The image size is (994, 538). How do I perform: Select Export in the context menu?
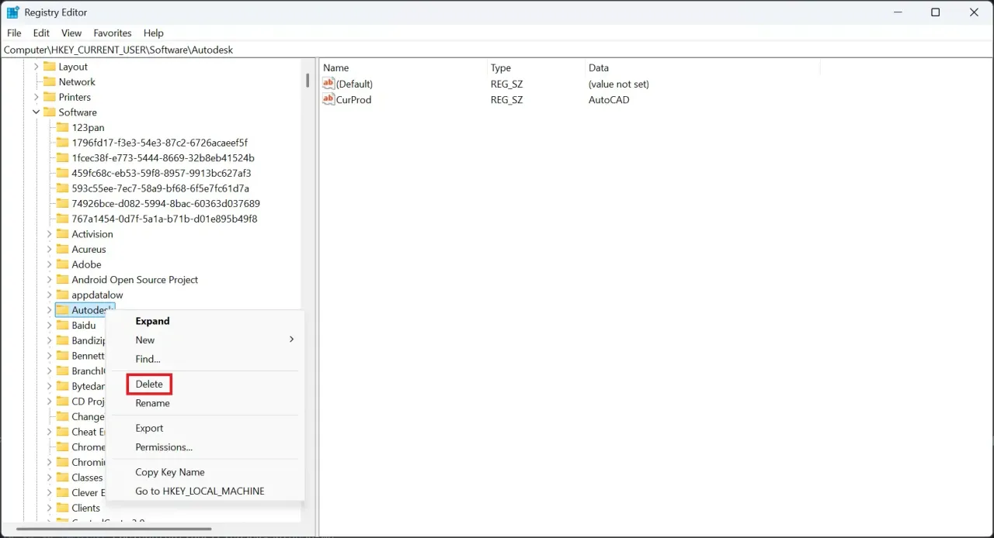tap(149, 428)
